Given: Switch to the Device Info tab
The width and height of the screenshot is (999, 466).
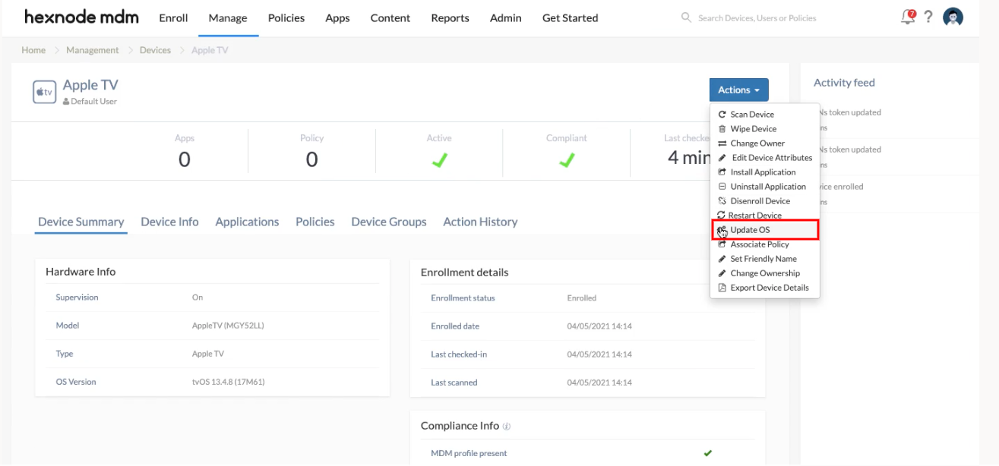Looking at the screenshot, I should (169, 222).
